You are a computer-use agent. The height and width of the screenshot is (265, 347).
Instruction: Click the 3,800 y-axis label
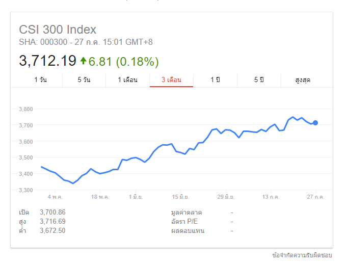pos(25,109)
